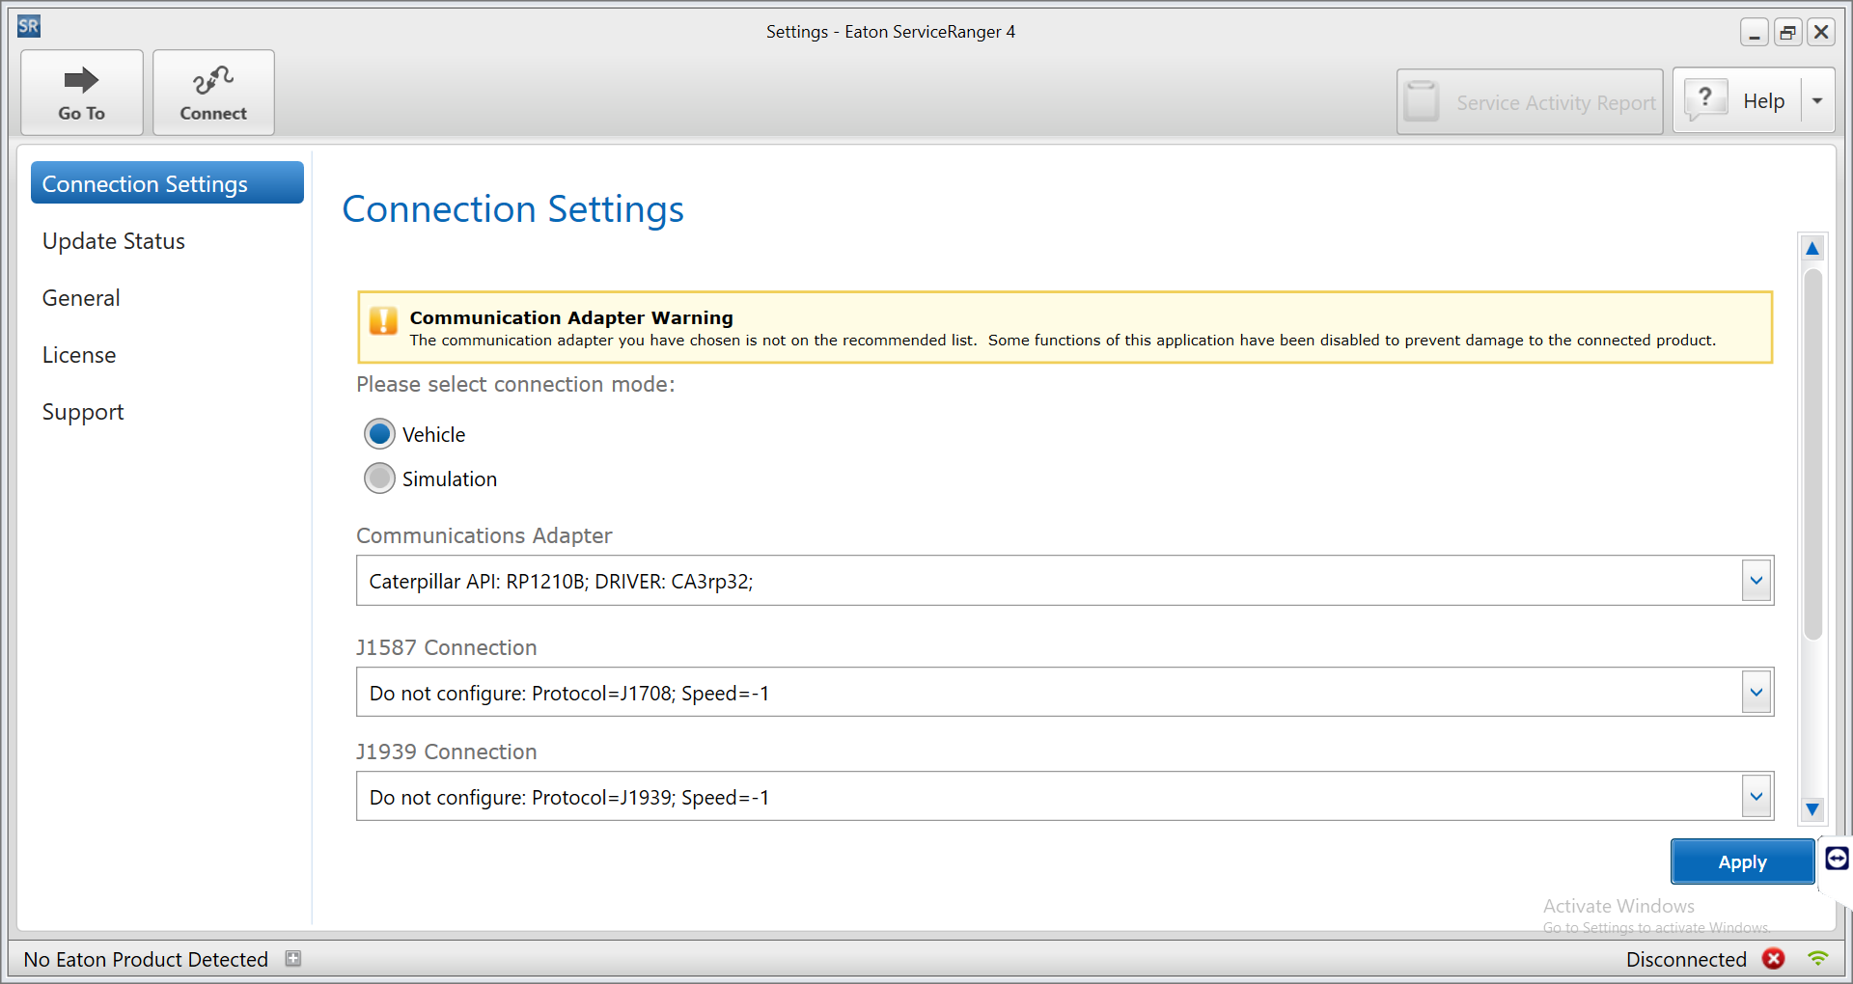Image resolution: width=1853 pixels, height=984 pixels.
Task: Open the Update Status section
Action: 114,241
